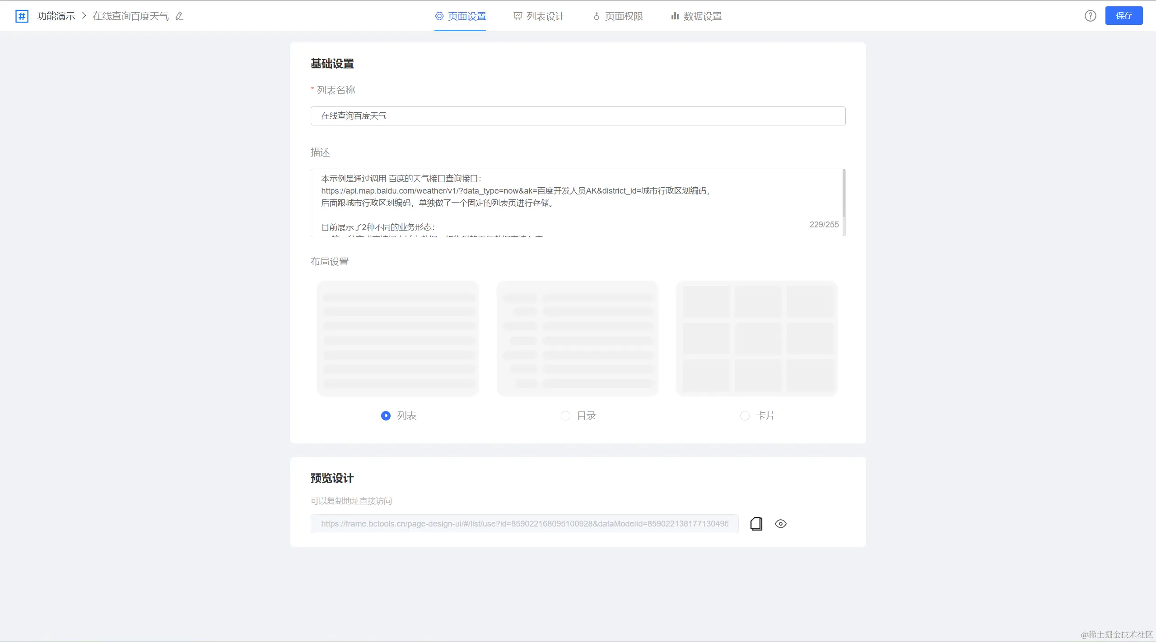Click the description textarea scrollbar
The image size is (1156, 642).
844,194
